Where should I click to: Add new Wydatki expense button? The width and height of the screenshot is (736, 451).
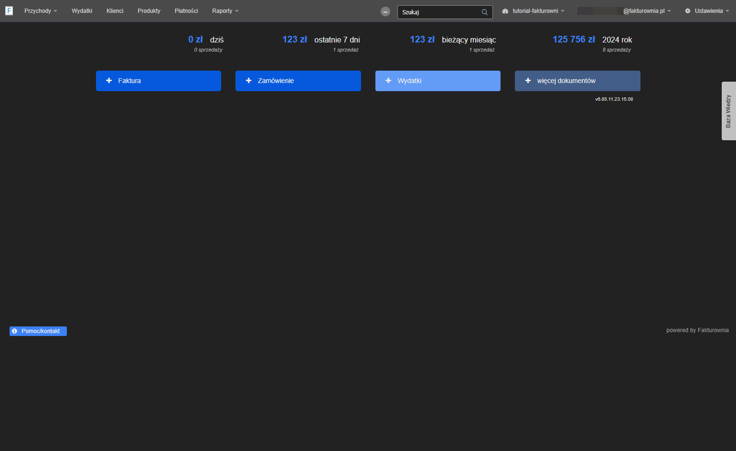[x=438, y=81]
